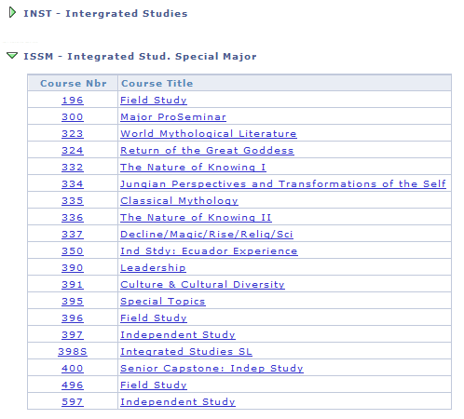Image resolution: width=464 pixels, height=419 pixels.
Task: Click the ISSM - Integrated Stud. Special Major heading
Action: tap(140, 56)
